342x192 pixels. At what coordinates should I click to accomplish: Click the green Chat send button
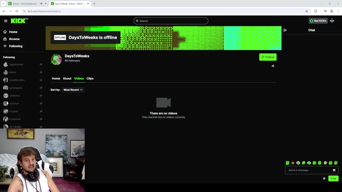point(333,179)
